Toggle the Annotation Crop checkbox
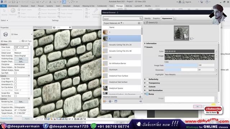 [15, 85]
